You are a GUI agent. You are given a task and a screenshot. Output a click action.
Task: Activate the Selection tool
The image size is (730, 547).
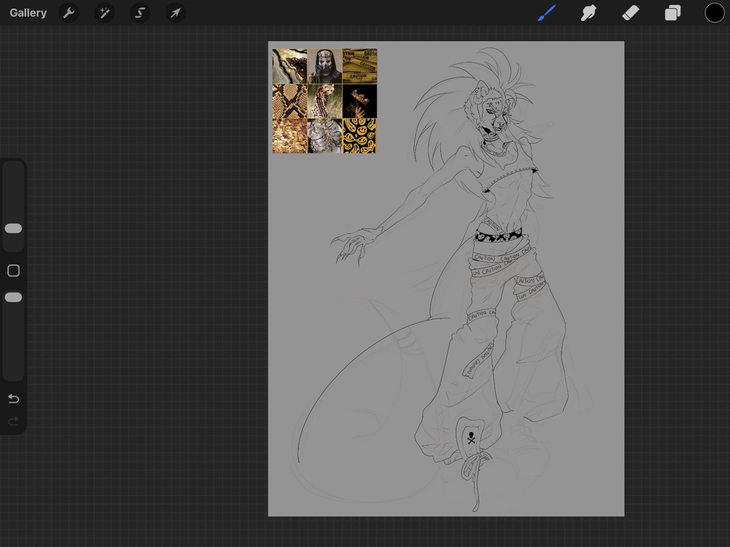(x=140, y=13)
